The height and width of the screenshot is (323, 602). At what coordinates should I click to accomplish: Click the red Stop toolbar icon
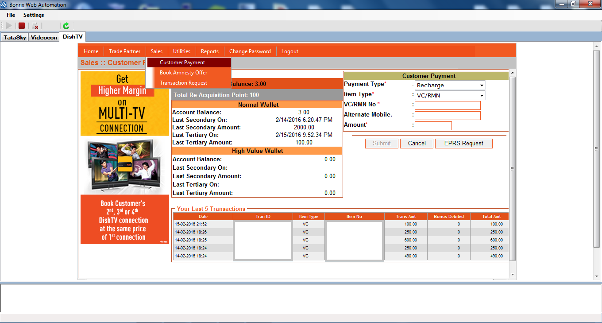(x=22, y=26)
